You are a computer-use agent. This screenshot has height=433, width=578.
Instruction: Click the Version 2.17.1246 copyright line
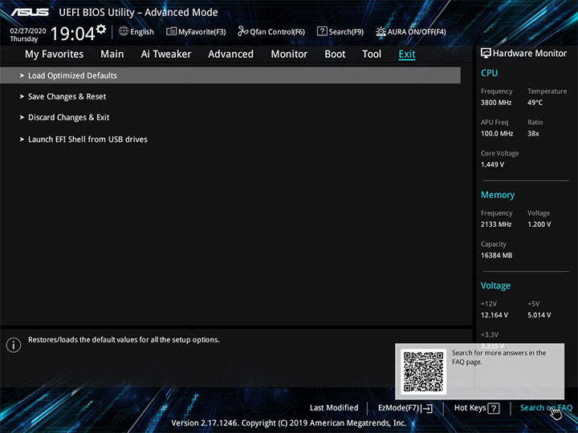[x=289, y=423]
